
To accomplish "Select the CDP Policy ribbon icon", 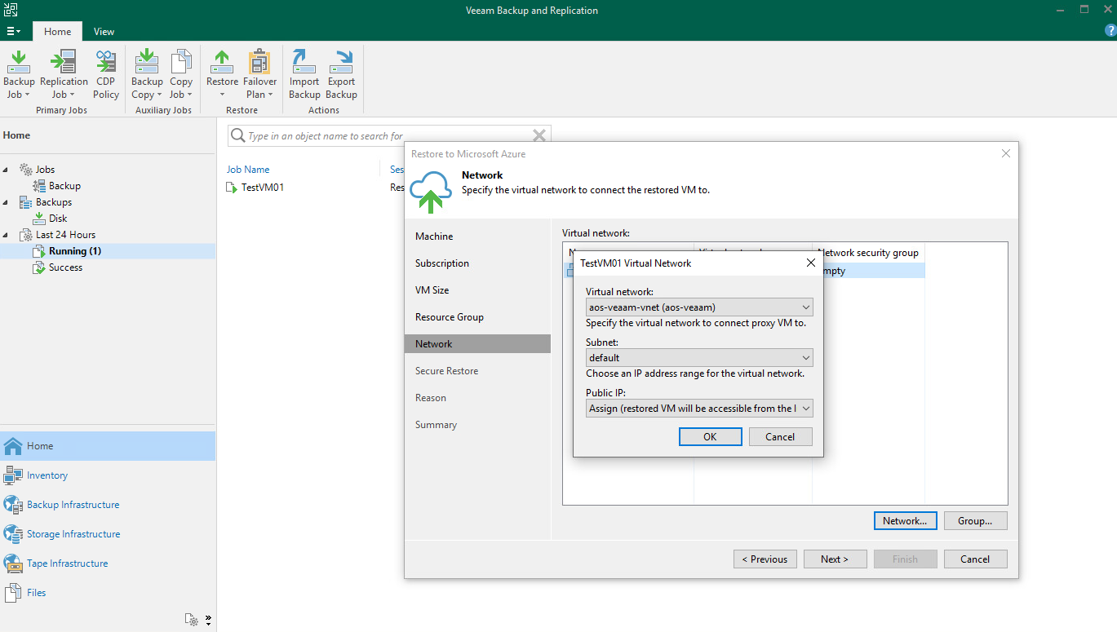I will 106,75.
